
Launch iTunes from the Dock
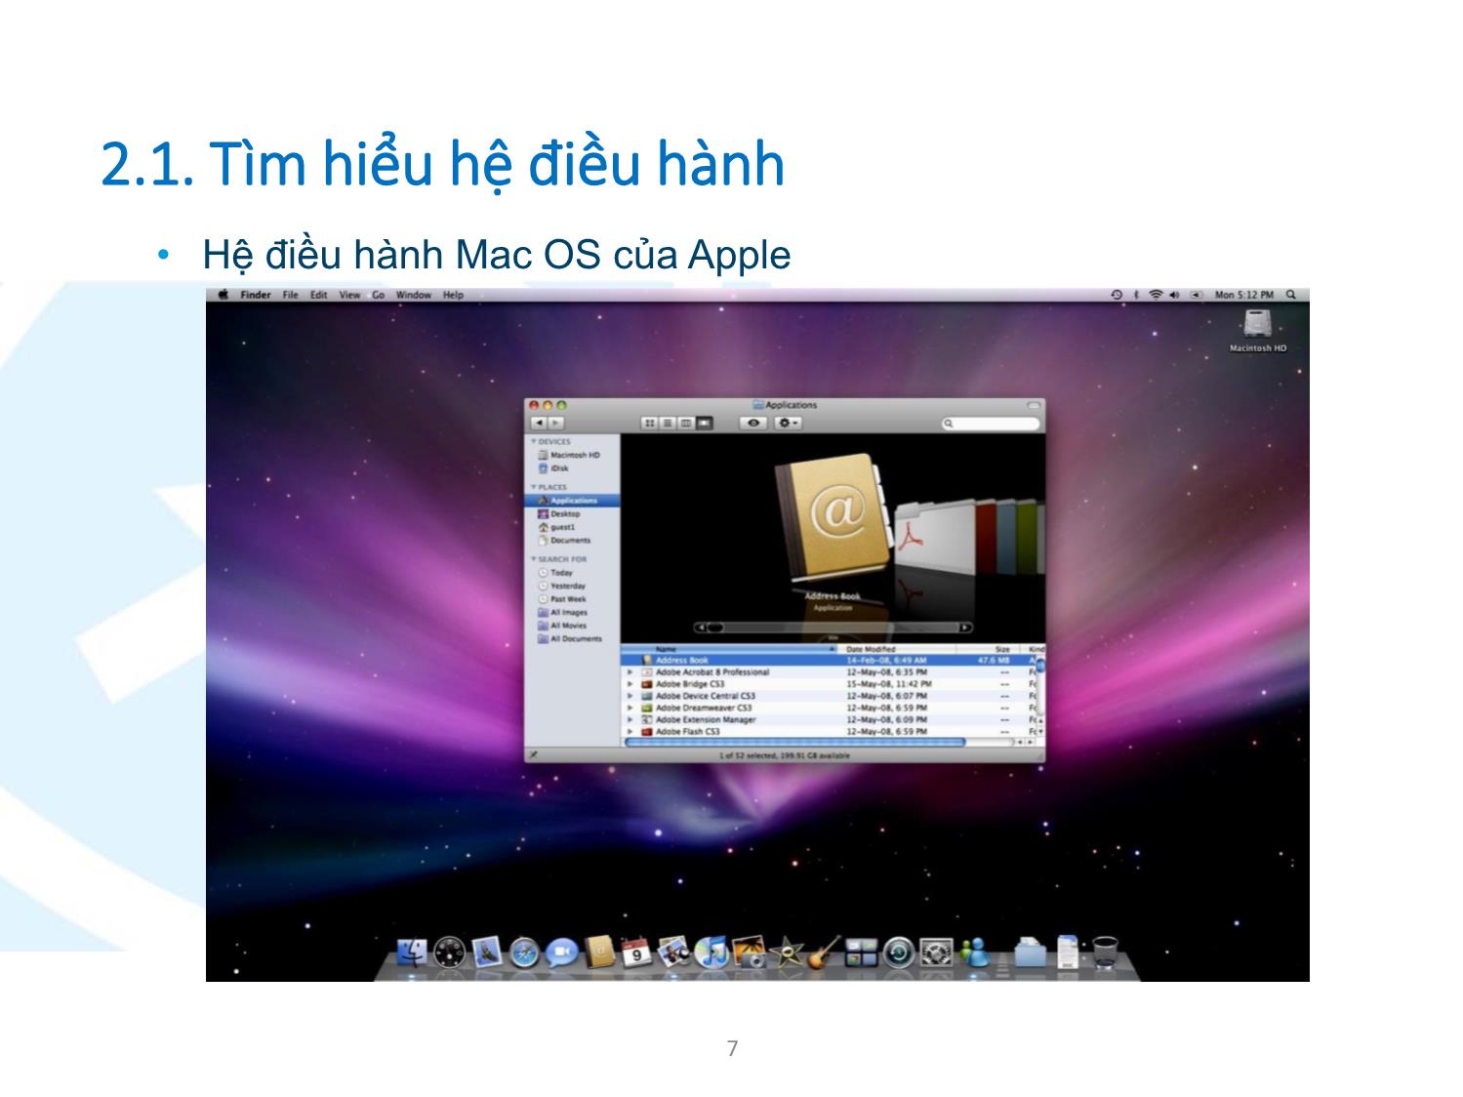pyautogui.click(x=711, y=952)
